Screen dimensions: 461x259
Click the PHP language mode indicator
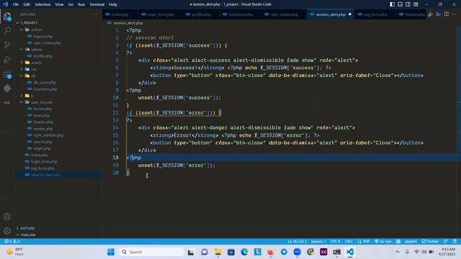point(364,242)
